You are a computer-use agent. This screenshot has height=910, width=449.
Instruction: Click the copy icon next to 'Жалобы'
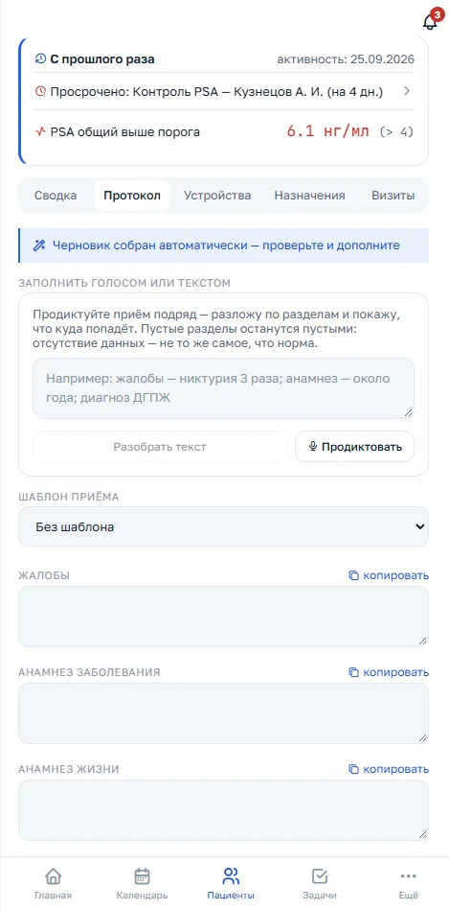(x=353, y=575)
